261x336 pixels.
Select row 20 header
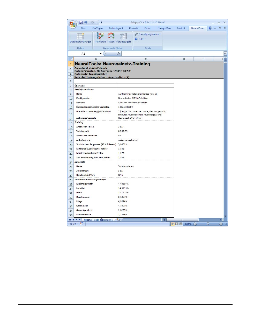[x=71, y=145]
